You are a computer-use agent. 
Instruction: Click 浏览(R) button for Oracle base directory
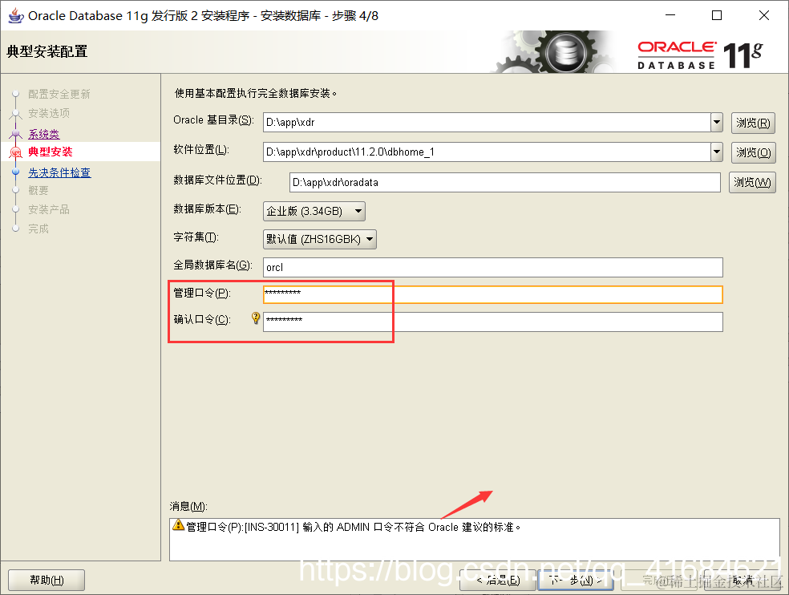753,123
